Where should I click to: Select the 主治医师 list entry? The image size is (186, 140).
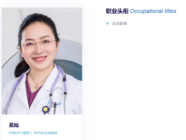(119, 24)
